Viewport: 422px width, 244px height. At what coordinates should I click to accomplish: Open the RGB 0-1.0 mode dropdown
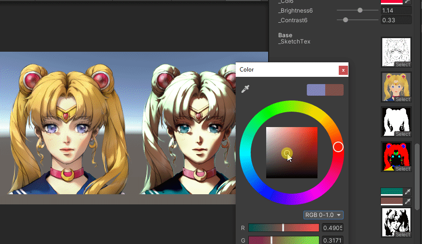click(x=323, y=215)
